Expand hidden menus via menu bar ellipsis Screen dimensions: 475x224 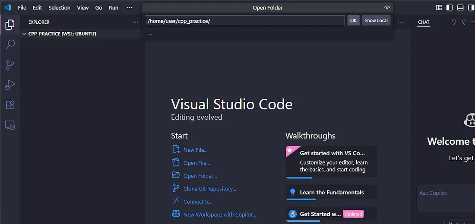tap(130, 8)
